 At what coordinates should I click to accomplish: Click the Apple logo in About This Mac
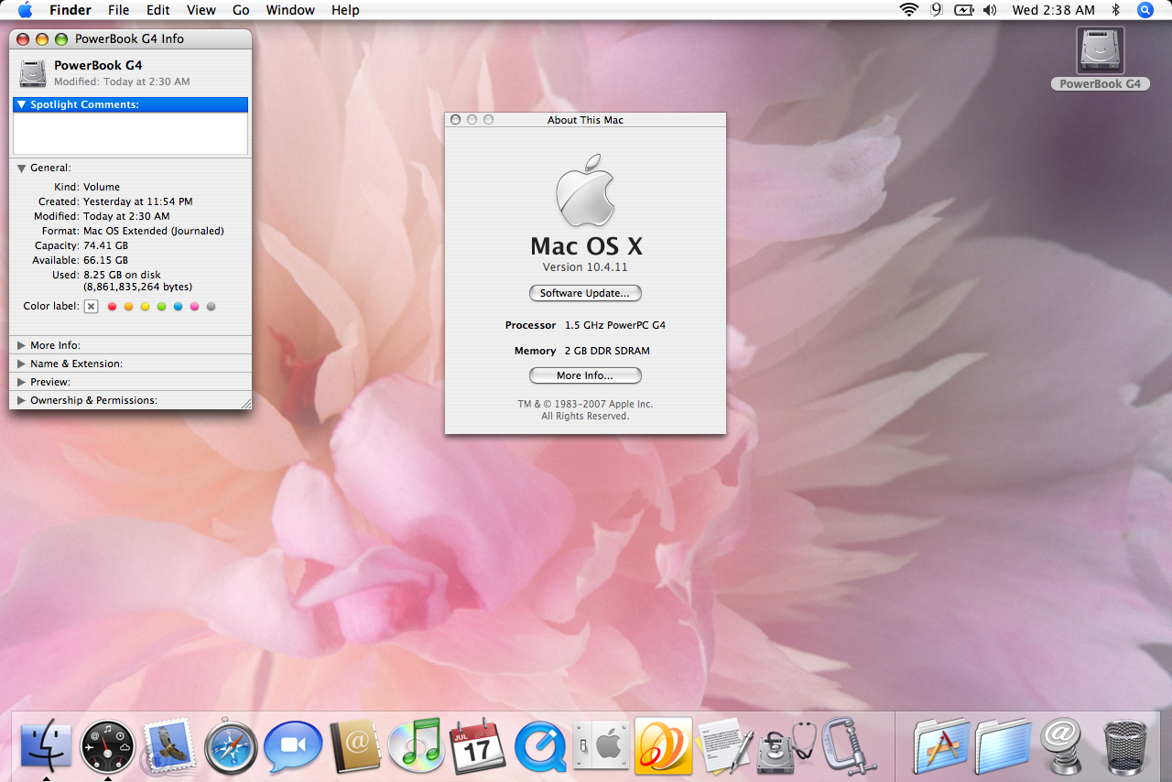[x=585, y=190]
